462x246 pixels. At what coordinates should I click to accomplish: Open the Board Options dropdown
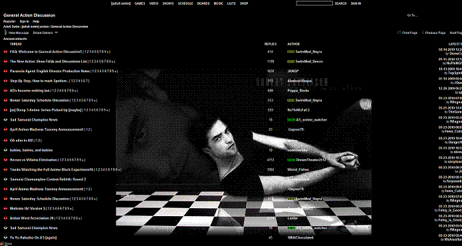(45, 32)
